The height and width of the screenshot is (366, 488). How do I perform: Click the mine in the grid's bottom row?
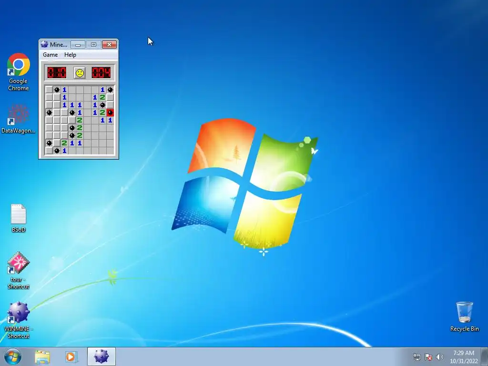point(57,151)
